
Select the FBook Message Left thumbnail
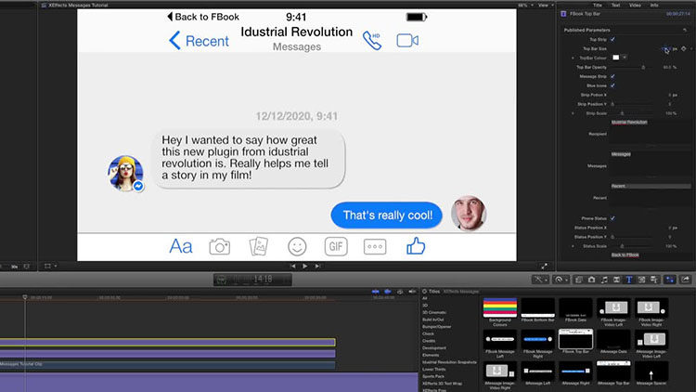click(x=500, y=339)
